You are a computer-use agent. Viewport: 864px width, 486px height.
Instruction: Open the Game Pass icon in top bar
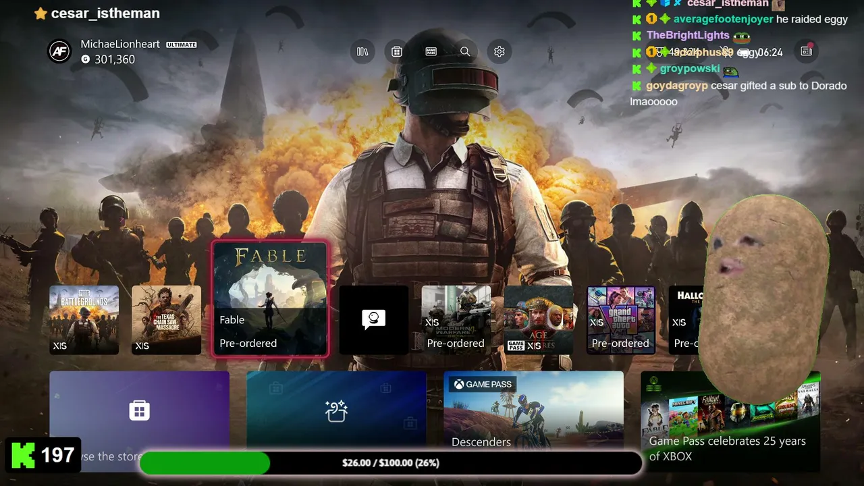tap(431, 51)
